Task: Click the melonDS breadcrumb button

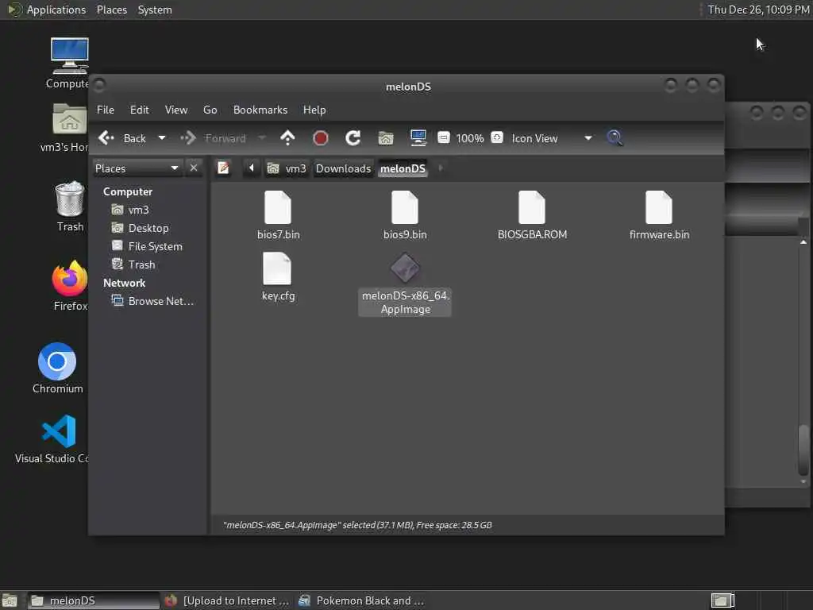Action: [403, 168]
